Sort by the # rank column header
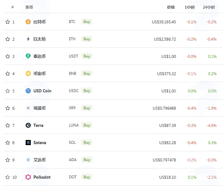This screenshot has height=186, width=223. click(x=12, y=7)
